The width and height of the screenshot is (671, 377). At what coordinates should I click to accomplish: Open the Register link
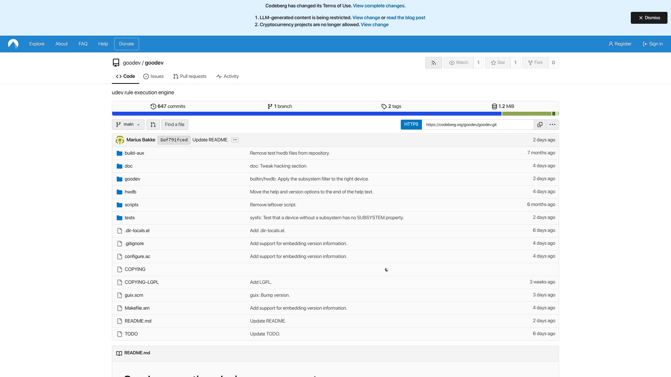pyautogui.click(x=620, y=44)
